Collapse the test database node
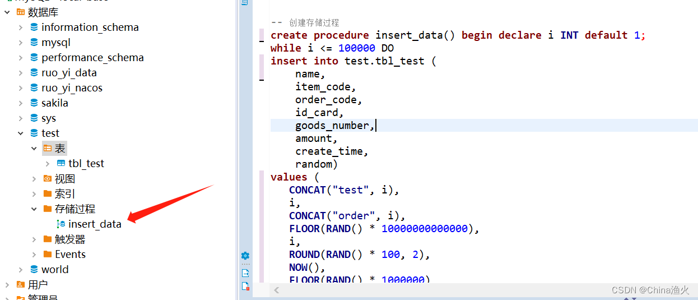This screenshot has height=300, width=698. tap(21, 133)
